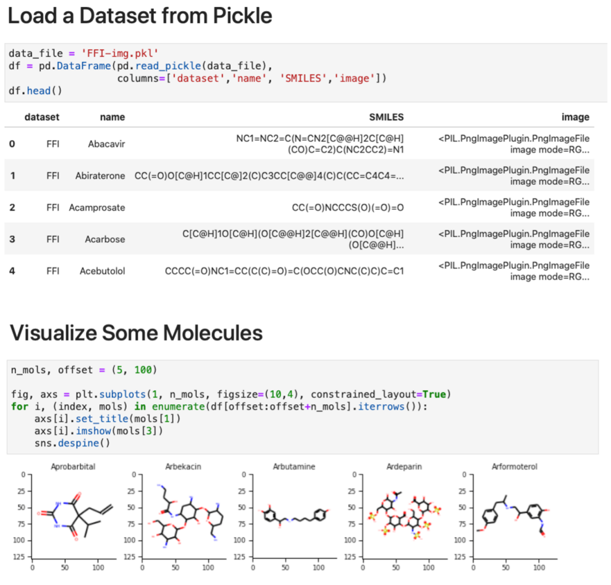This screenshot has height=585, width=611.
Task: Click the Acebutolol SMILES string
Action: (x=284, y=270)
